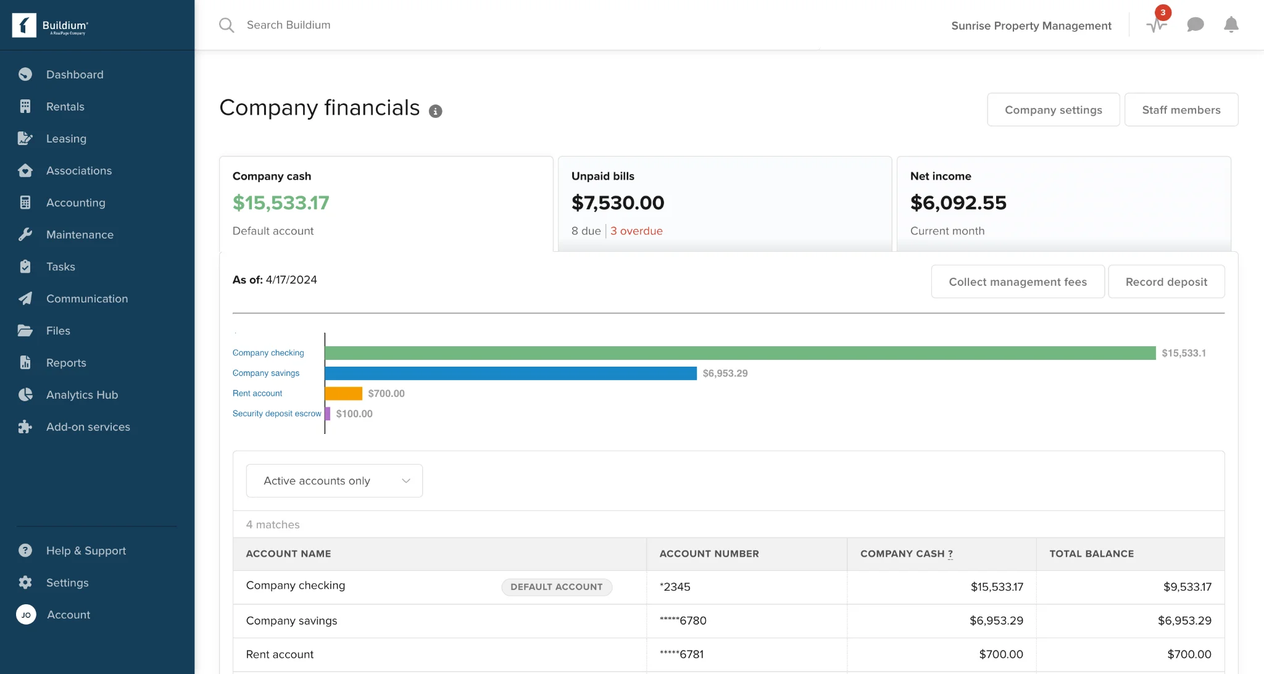Click the Staff members button
This screenshot has width=1264, height=674.
(x=1181, y=109)
